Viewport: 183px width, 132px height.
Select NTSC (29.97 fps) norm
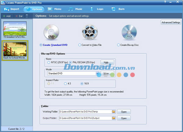point(58,62)
